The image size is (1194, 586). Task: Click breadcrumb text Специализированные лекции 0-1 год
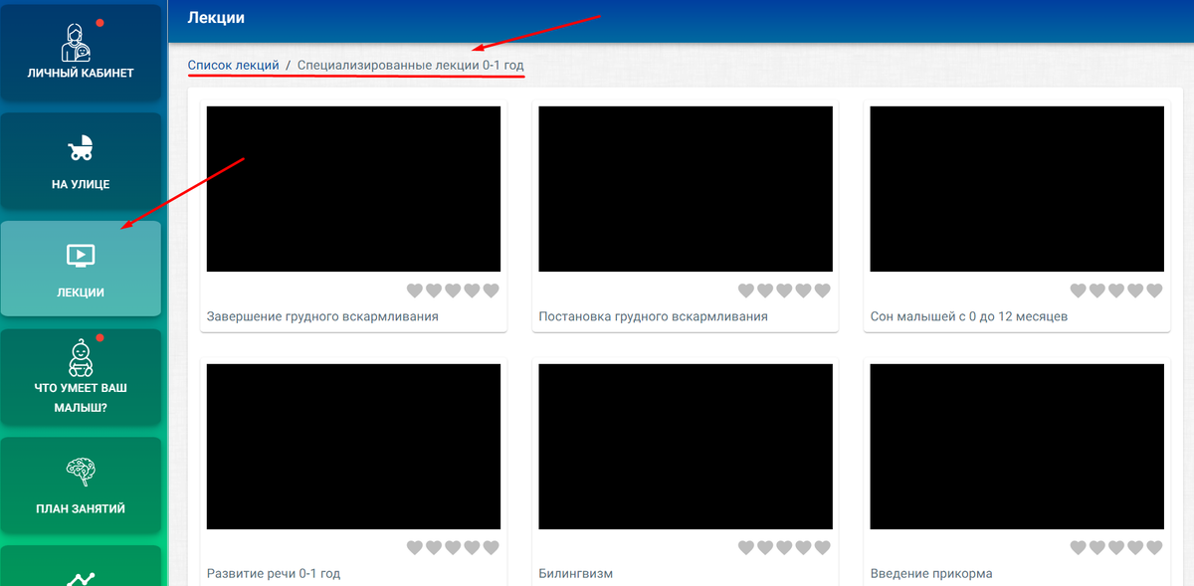pyautogui.click(x=410, y=65)
